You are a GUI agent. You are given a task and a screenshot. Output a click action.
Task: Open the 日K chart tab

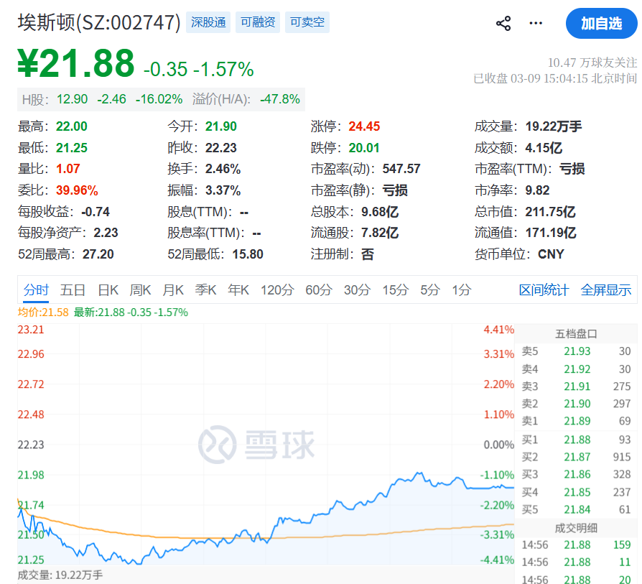pyautogui.click(x=108, y=290)
